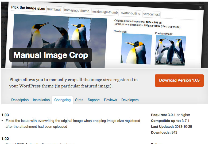Open the Description tab
Viewport: 209px width, 144px height.
pyautogui.click(x=20, y=100)
